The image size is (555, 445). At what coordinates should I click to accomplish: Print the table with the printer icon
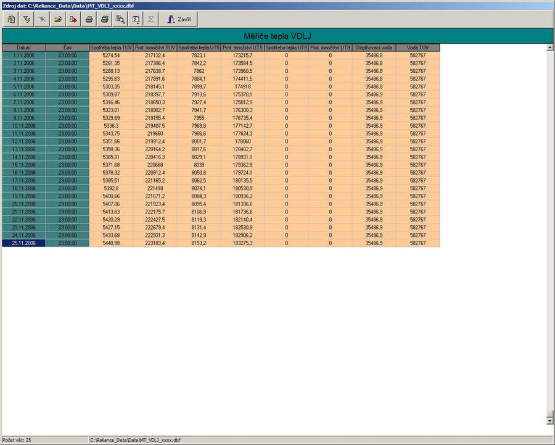tap(89, 20)
